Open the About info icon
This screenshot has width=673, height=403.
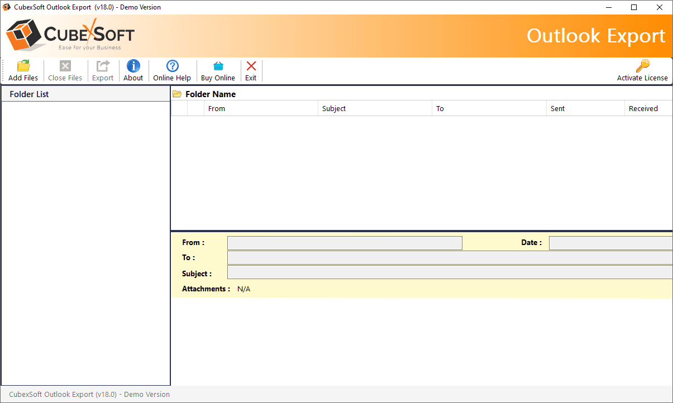tap(133, 66)
